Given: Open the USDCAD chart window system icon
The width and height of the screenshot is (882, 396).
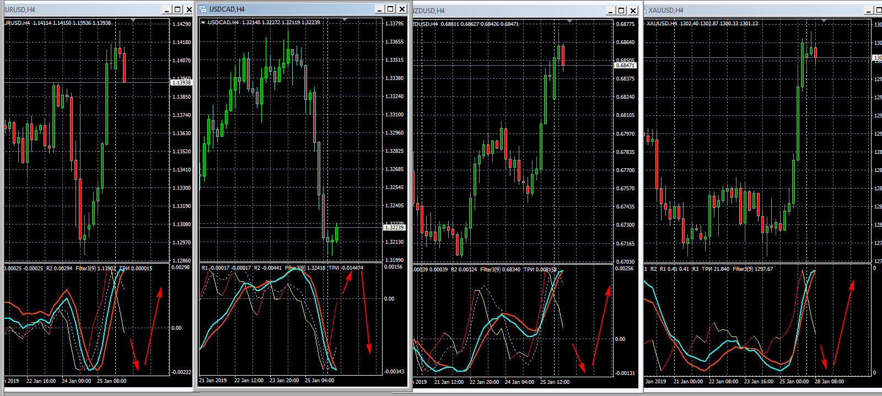Looking at the screenshot, I should (x=203, y=9).
